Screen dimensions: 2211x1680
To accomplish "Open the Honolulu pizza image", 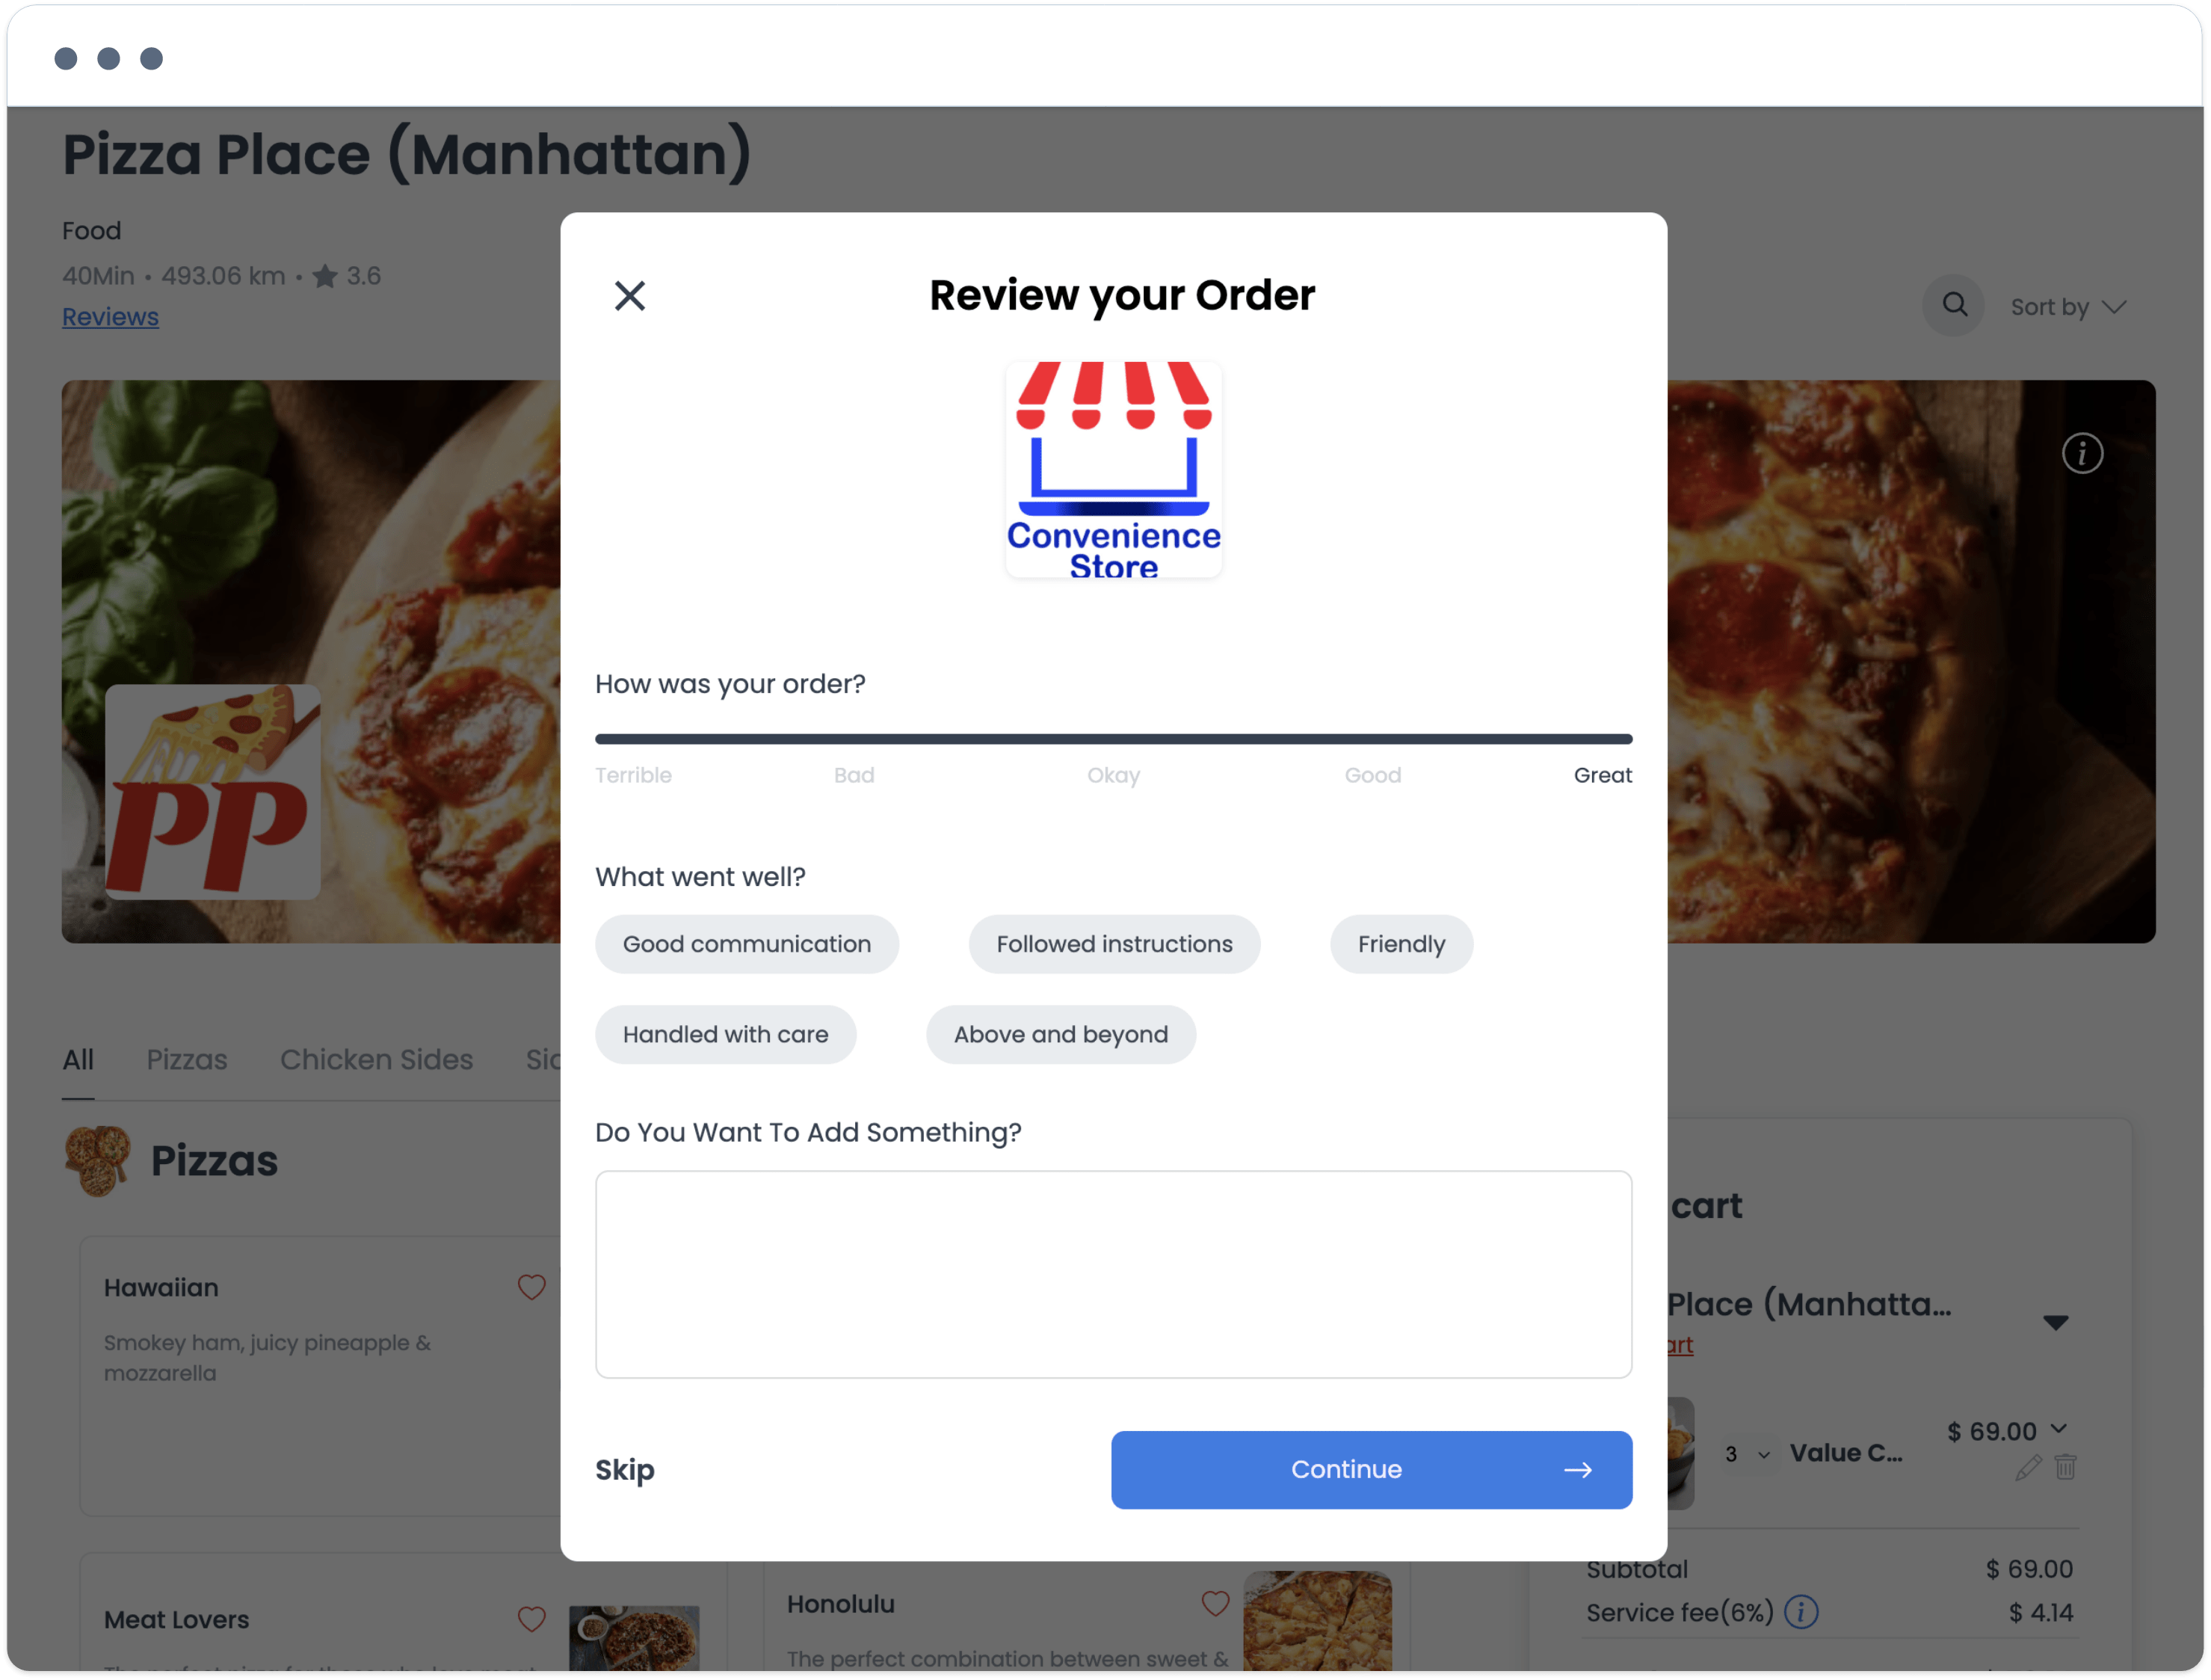I will [1317, 1620].
